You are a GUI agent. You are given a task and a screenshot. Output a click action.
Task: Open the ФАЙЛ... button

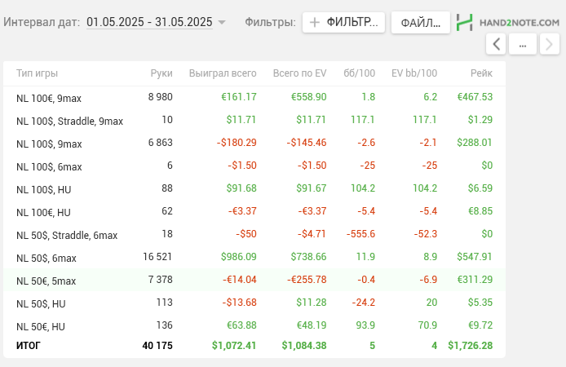pos(420,22)
